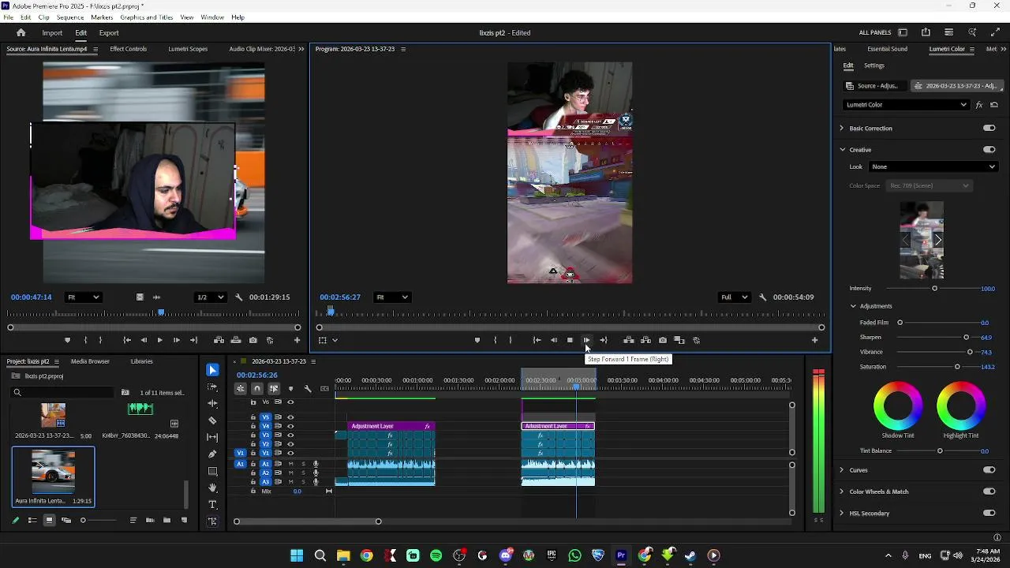This screenshot has height=568, width=1010.
Task: Collapse the Adjustments group
Action: 853,306
